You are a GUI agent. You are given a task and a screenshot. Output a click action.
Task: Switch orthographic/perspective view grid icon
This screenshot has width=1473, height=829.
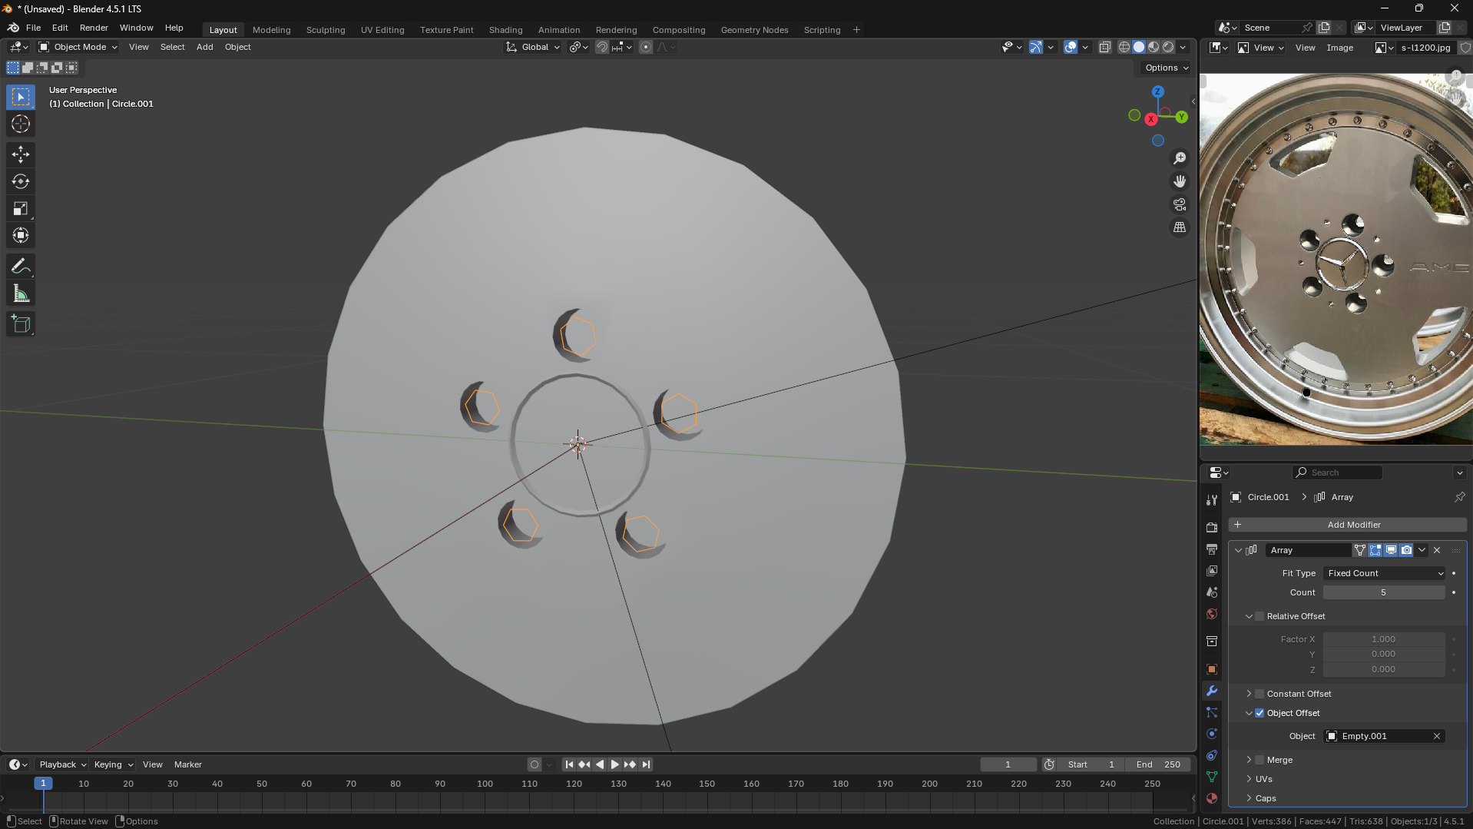pos(1180,227)
